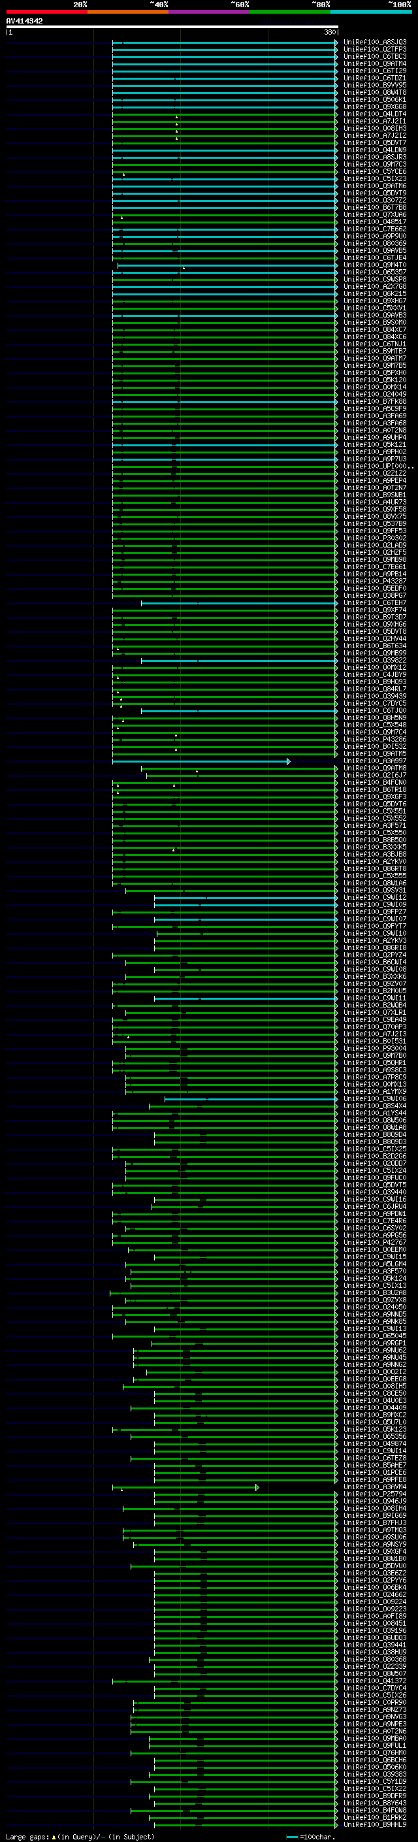Open hit UniRef100_Q8W4T8

pyautogui.click(x=375, y=92)
